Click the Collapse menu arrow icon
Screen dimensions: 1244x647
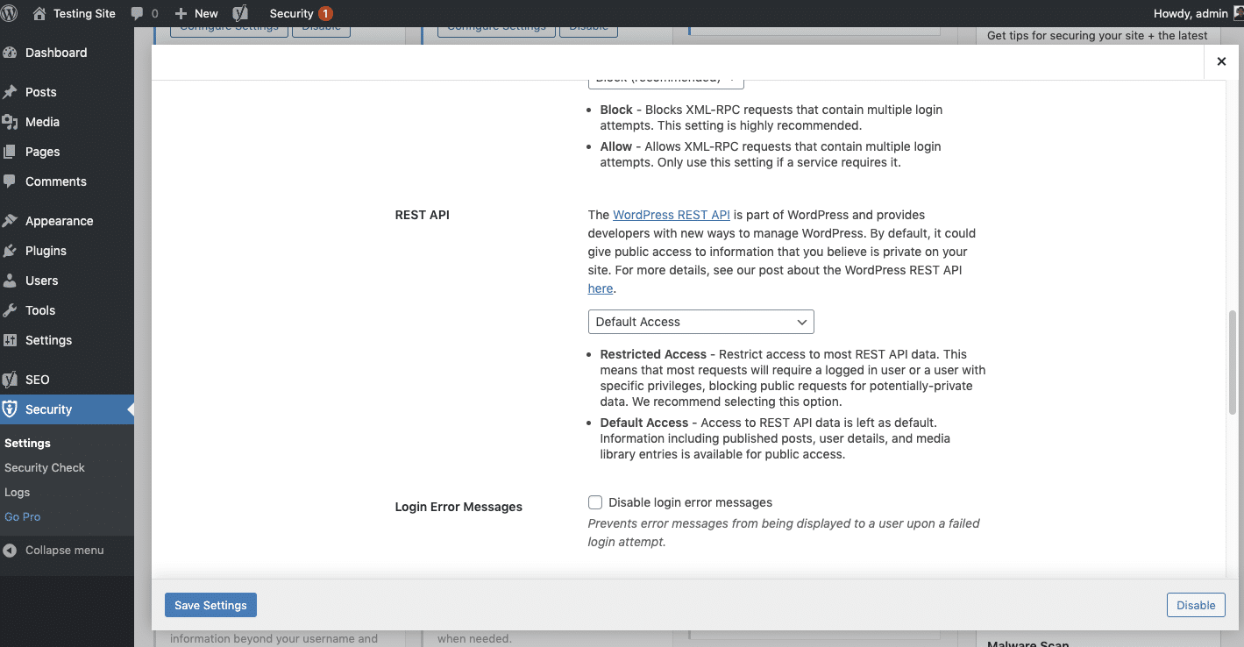[10, 551]
